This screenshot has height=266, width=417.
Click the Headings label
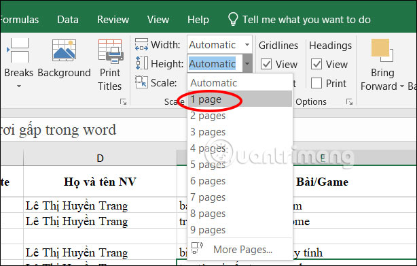tap(330, 46)
